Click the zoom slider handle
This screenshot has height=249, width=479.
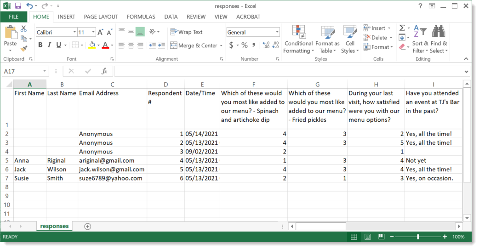point(418,237)
